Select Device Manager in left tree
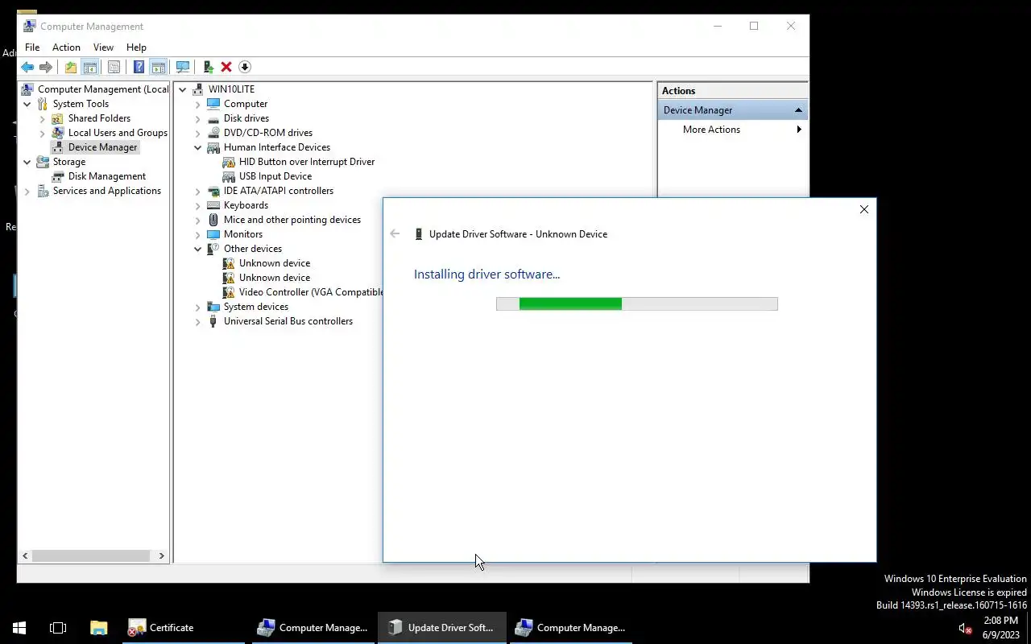Screen dimensions: 1031x644 [x=103, y=147]
